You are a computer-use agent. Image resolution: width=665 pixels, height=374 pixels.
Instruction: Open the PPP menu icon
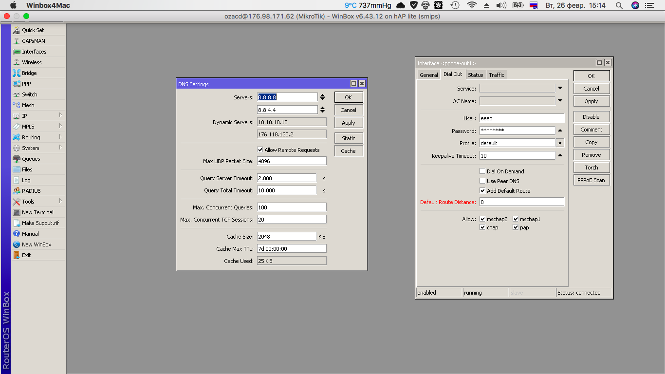pos(17,84)
